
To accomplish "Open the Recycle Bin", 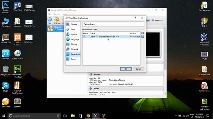I will click(6, 70).
